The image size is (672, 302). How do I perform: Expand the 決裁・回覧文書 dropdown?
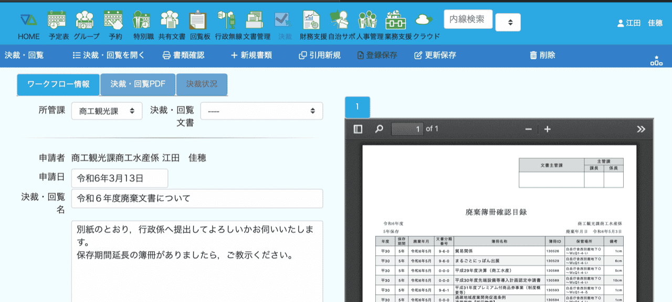coord(261,111)
